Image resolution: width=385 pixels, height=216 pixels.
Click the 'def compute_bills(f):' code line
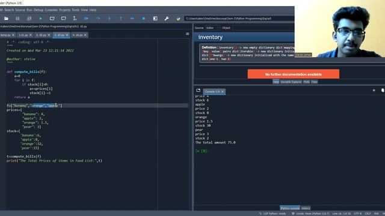pyautogui.click(x=26, y=72)
